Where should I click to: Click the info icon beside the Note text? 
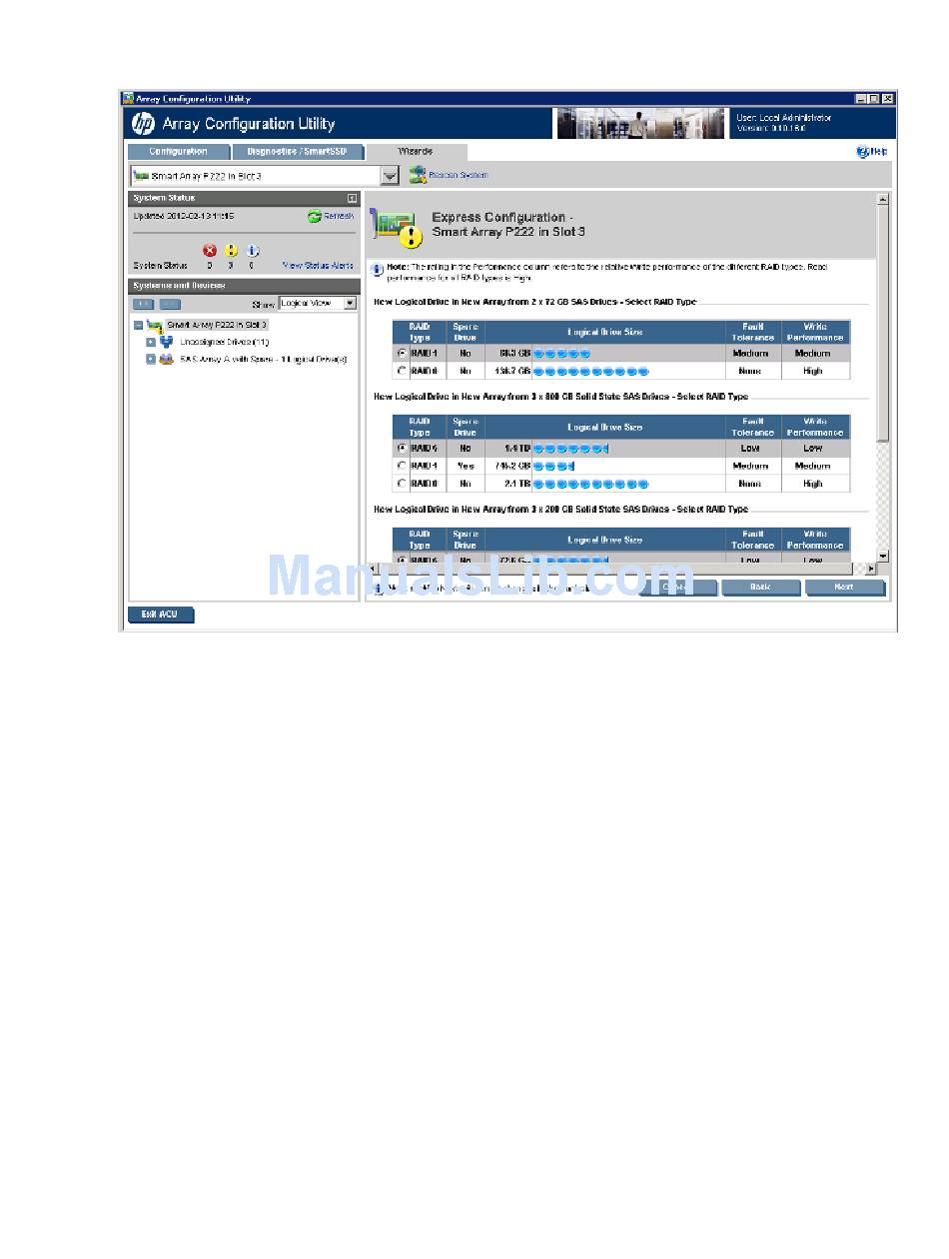coord(378,270)
